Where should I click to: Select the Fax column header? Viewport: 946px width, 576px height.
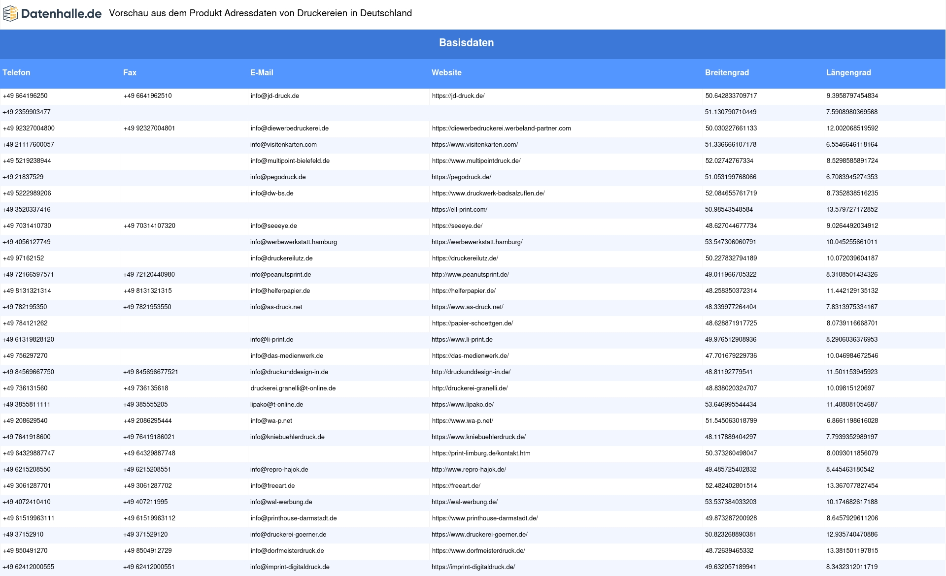click(130, 72)
